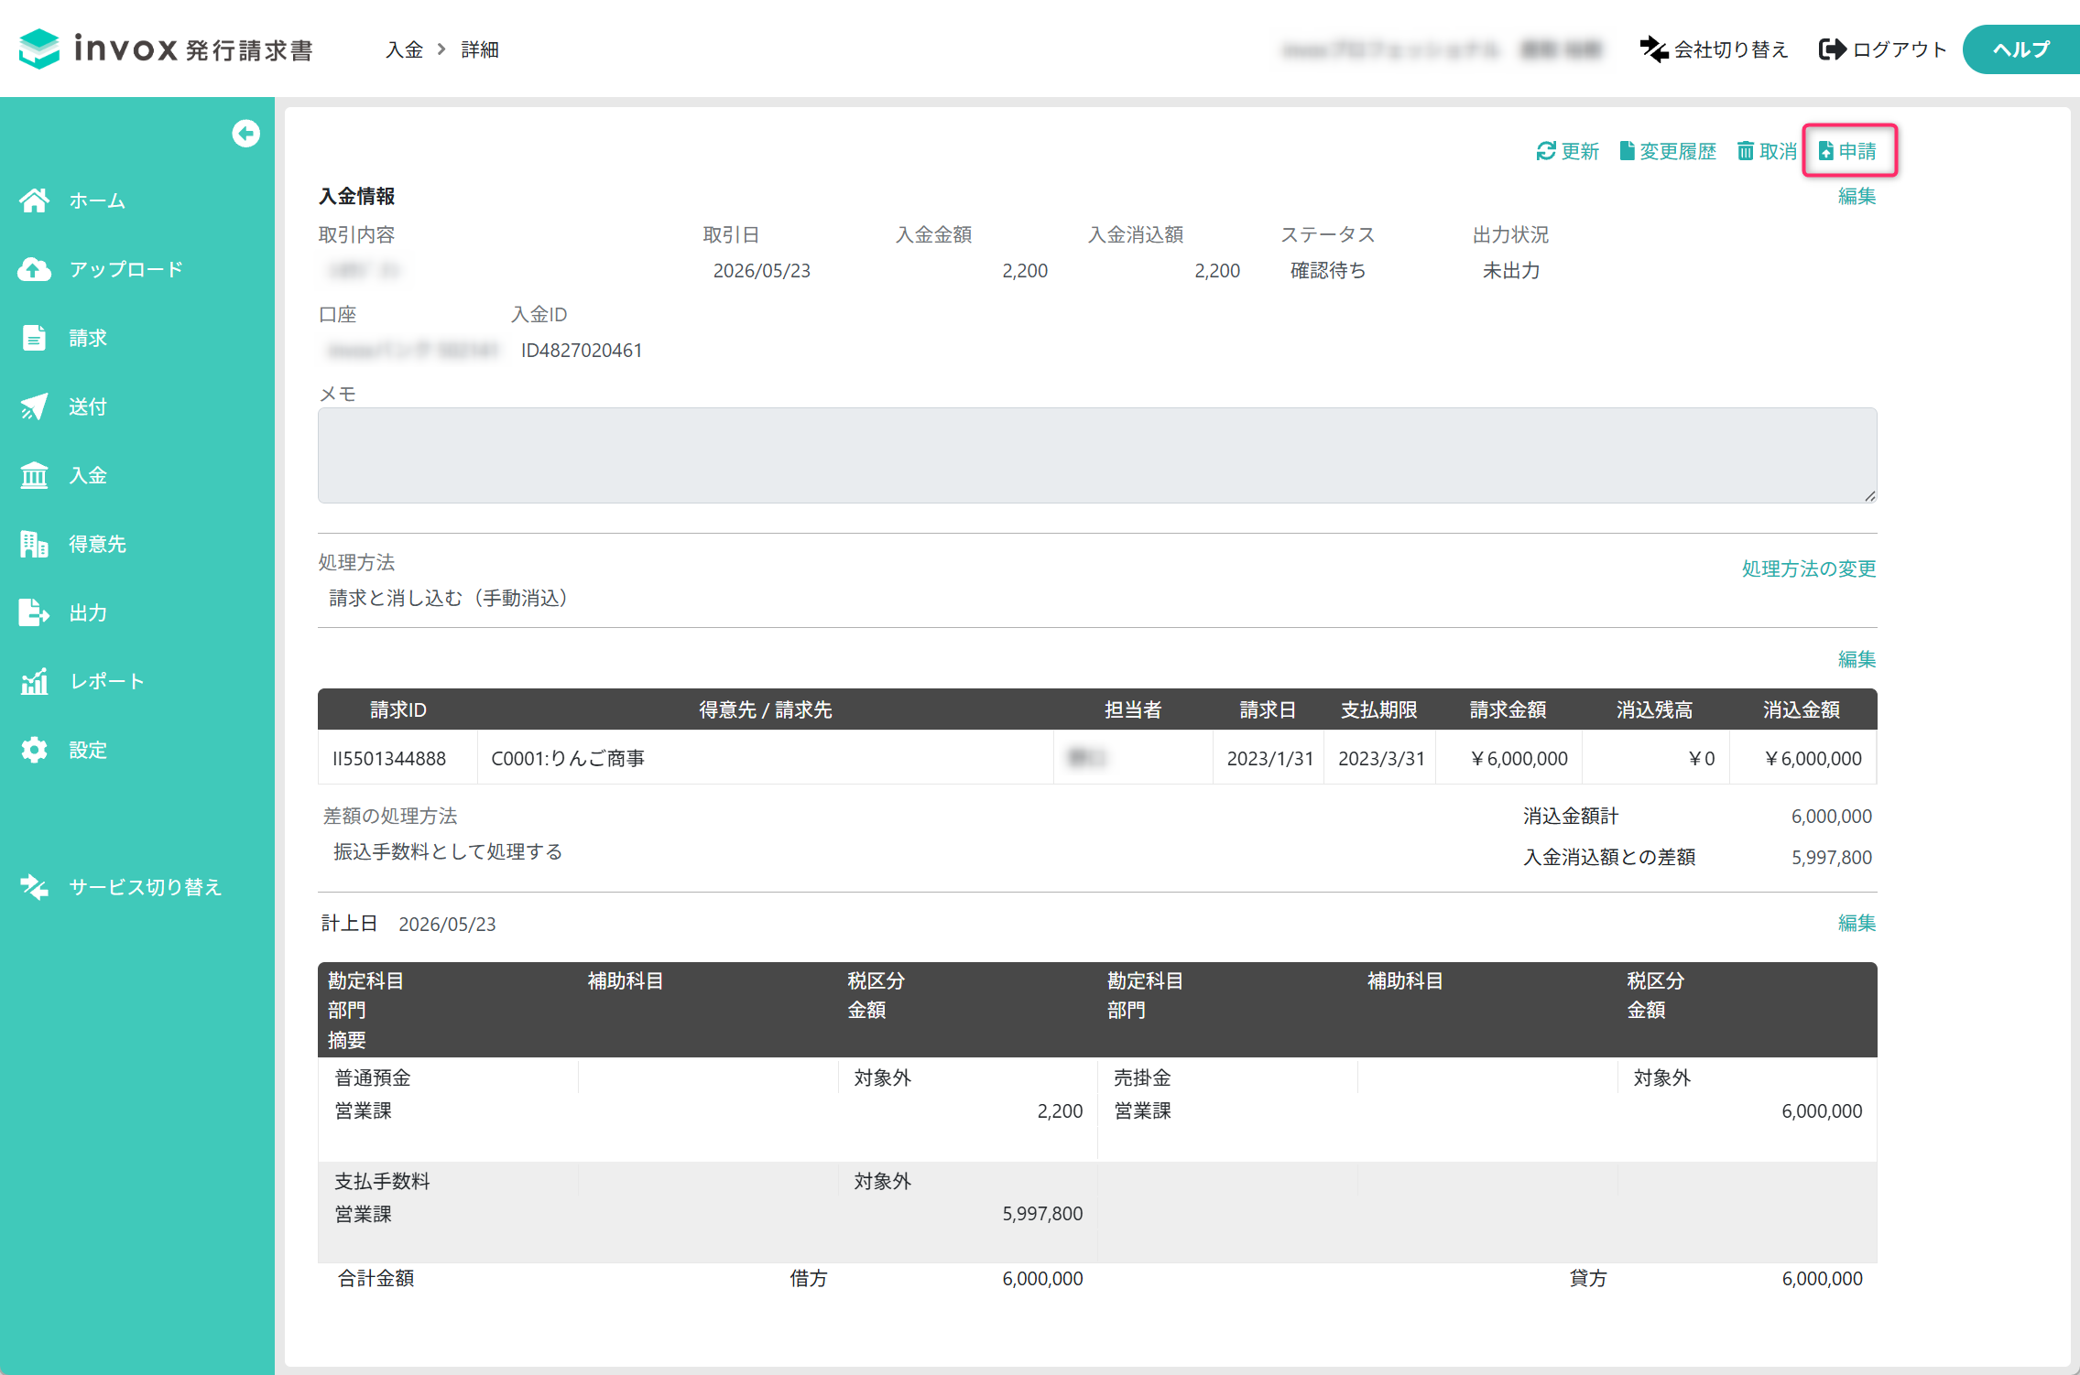Collapse the sidebar with the arrow icon

[245, 134]
